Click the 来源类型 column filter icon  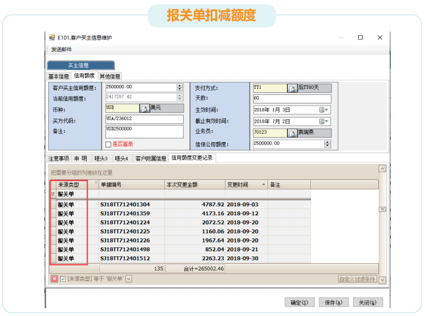coord(96,183)
